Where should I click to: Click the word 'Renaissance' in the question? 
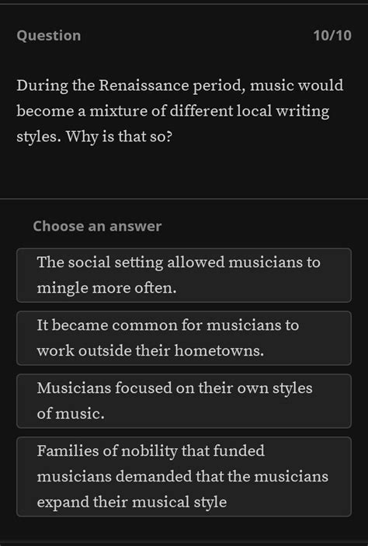(x=144, y=85)
